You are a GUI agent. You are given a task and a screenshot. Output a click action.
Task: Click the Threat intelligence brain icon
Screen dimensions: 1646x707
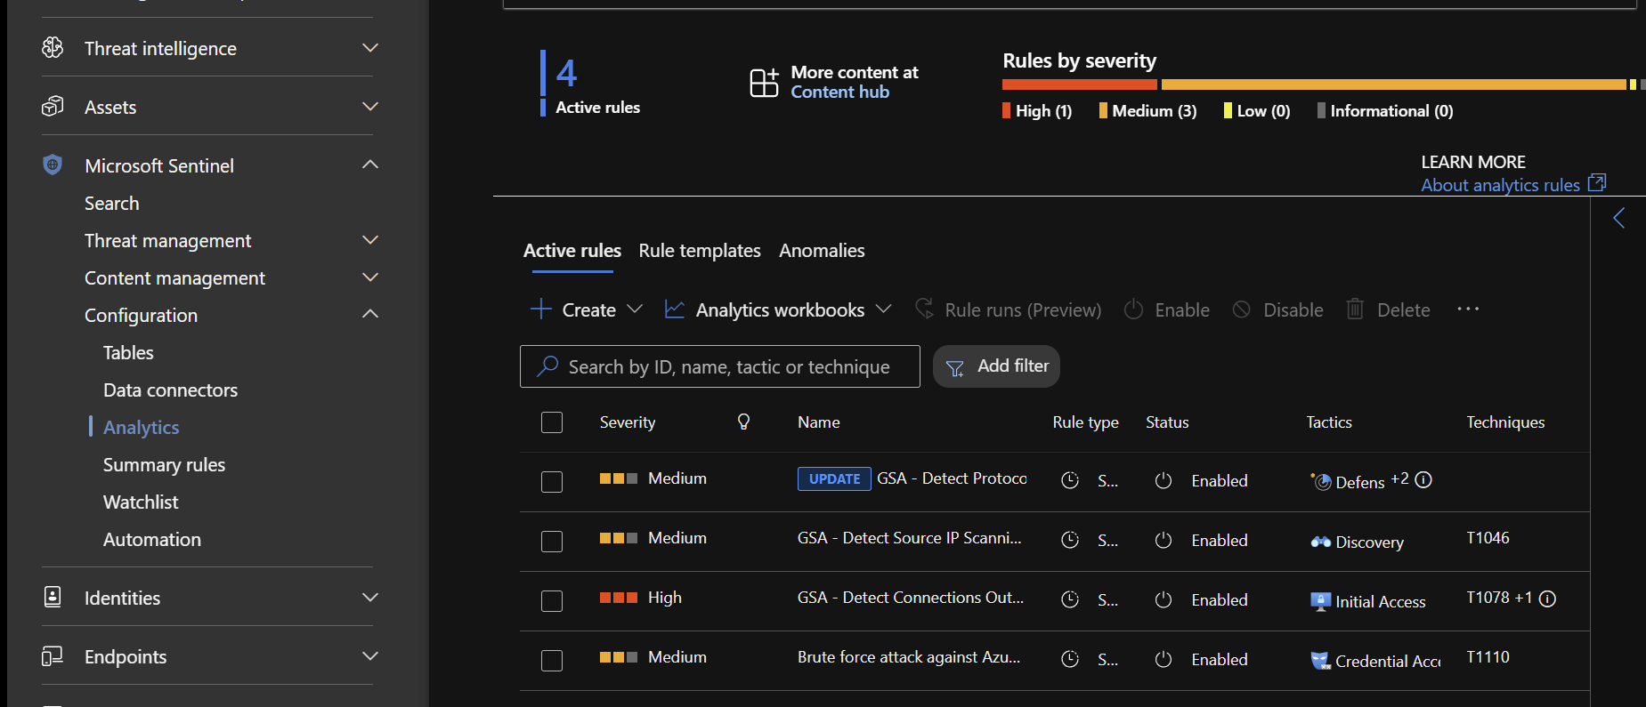(x=53, y=47)
